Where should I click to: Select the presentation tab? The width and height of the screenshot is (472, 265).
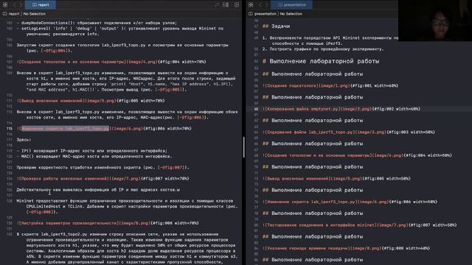coord(291,4)
